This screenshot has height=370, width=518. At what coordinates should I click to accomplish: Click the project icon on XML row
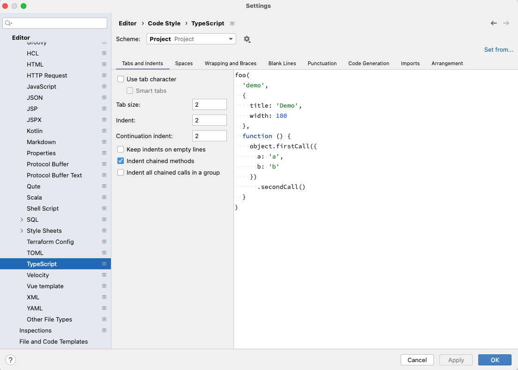(104, 297)
